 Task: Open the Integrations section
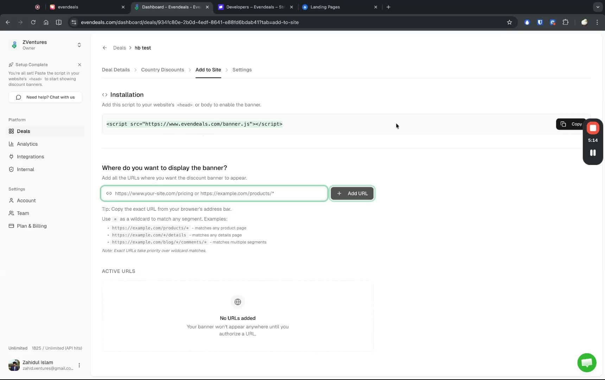(30, 157)
